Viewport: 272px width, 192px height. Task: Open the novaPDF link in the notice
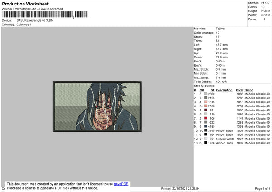pos(121,184)
